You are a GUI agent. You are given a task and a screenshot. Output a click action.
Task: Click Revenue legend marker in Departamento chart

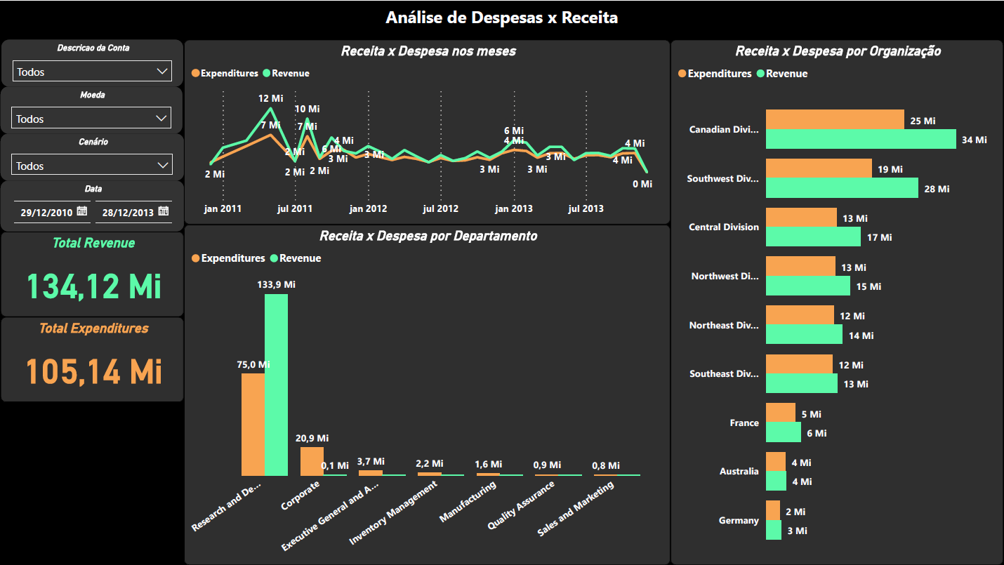pos(275,258)
